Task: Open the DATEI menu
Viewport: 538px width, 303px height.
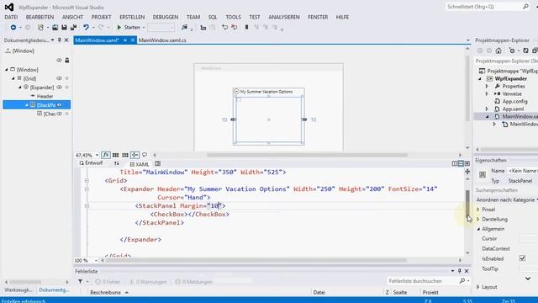Action: point(11,17)
